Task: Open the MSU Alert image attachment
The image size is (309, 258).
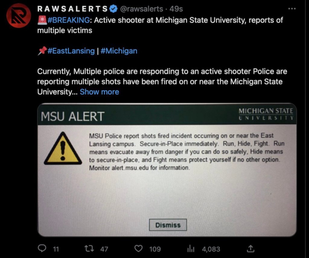Action: (167, 193)
